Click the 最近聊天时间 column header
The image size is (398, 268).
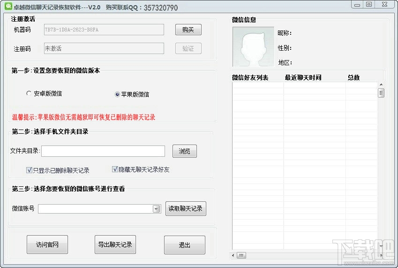(303, 77)
